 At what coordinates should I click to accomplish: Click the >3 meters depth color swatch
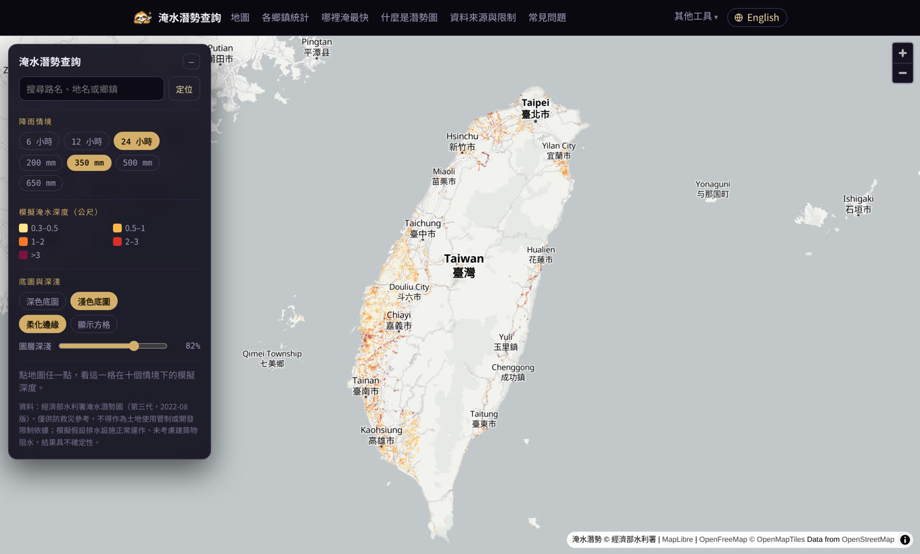(x=24, y=255)
